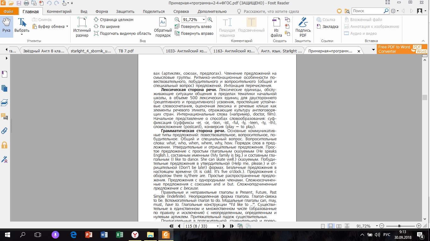Click the PDF Sign (Подпись PDF) icon
Viewport: 430px width, 241px height.
tap(303, 27)
